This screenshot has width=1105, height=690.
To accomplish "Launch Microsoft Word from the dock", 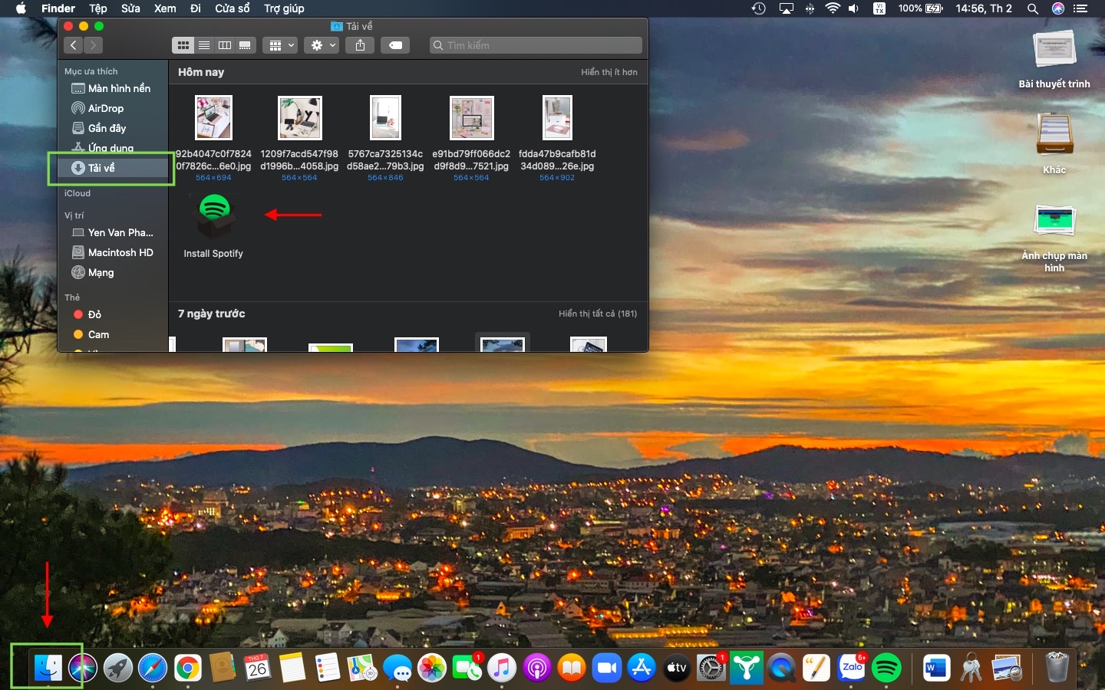I will coord(936,668).
